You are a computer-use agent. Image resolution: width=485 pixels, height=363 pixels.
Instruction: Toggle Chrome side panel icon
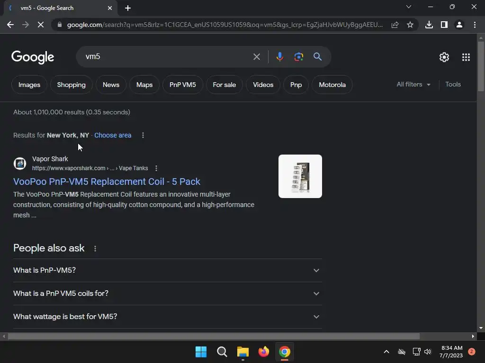(x=444, y=25)
